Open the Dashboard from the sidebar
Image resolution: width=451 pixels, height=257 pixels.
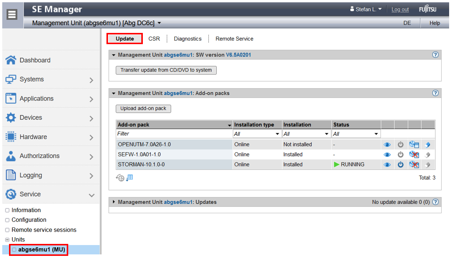(35, 60)
